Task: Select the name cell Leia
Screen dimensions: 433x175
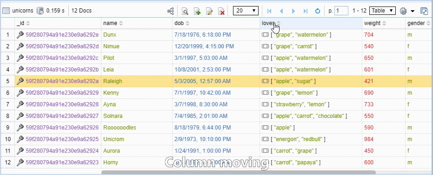Action: (x=108, y=70)
